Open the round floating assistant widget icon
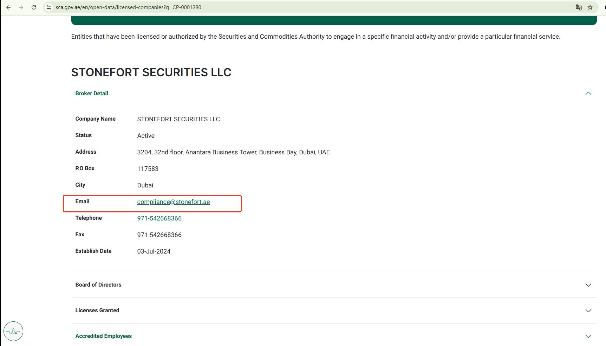The width and height of the screenshot is (606, 346). (x=13, y=331)
